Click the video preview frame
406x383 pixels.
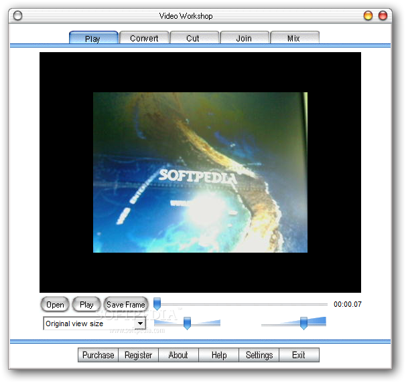(x=200, y=172)
